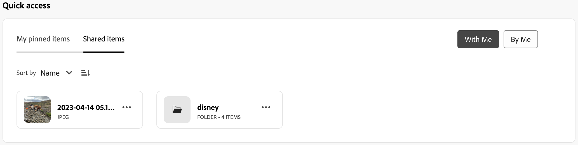Show items shared By Me

520,39
